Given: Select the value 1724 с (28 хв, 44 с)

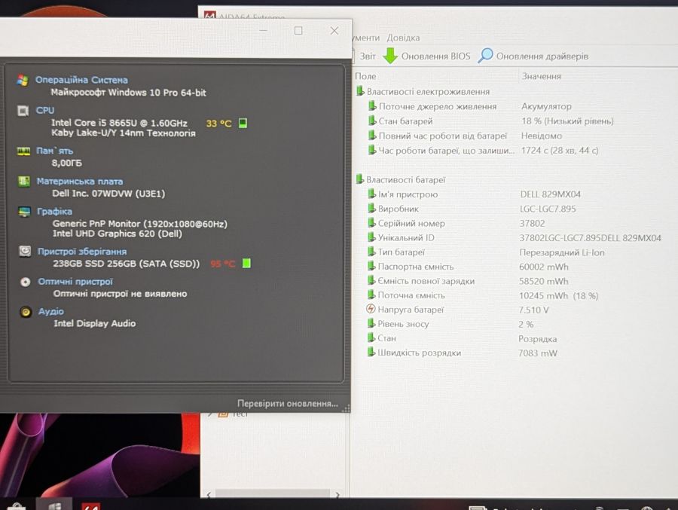Looking at the screenshot, I should click(x=560, y=150).
